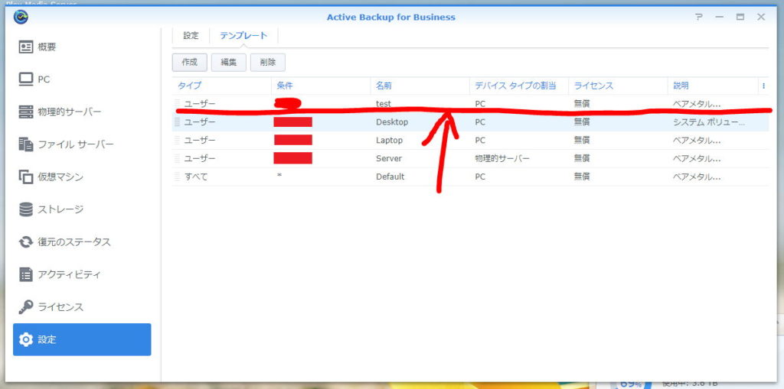The width and height of the screenshot is (784, 389).
Task: Click the 削除 delete button
Action: click(267, 63)
